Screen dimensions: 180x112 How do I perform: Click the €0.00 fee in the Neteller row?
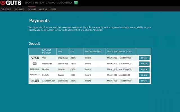[73, 69]
